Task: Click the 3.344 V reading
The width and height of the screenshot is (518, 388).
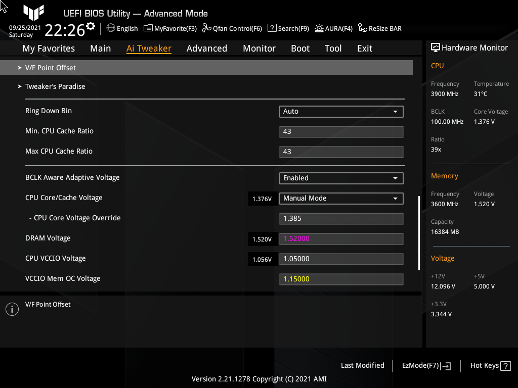Action: pos(441,314)
